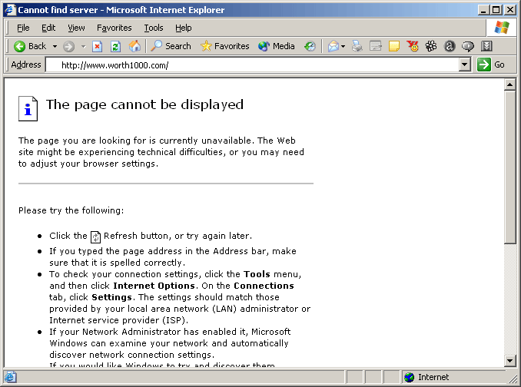Click the Refresh toolbar icon

point(115,46)
